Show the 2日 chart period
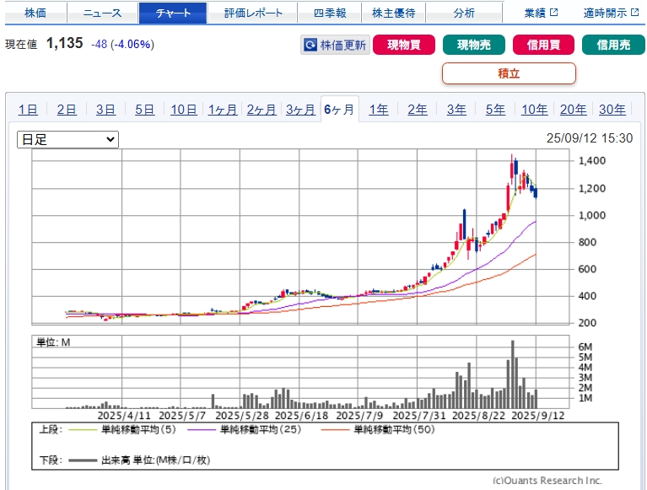The height and width of the screenshot is (490, 647). (x=67, y=110)
